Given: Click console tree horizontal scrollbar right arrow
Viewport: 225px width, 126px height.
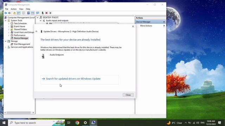Looking at the screenshot, I should [x=33, y=113].
